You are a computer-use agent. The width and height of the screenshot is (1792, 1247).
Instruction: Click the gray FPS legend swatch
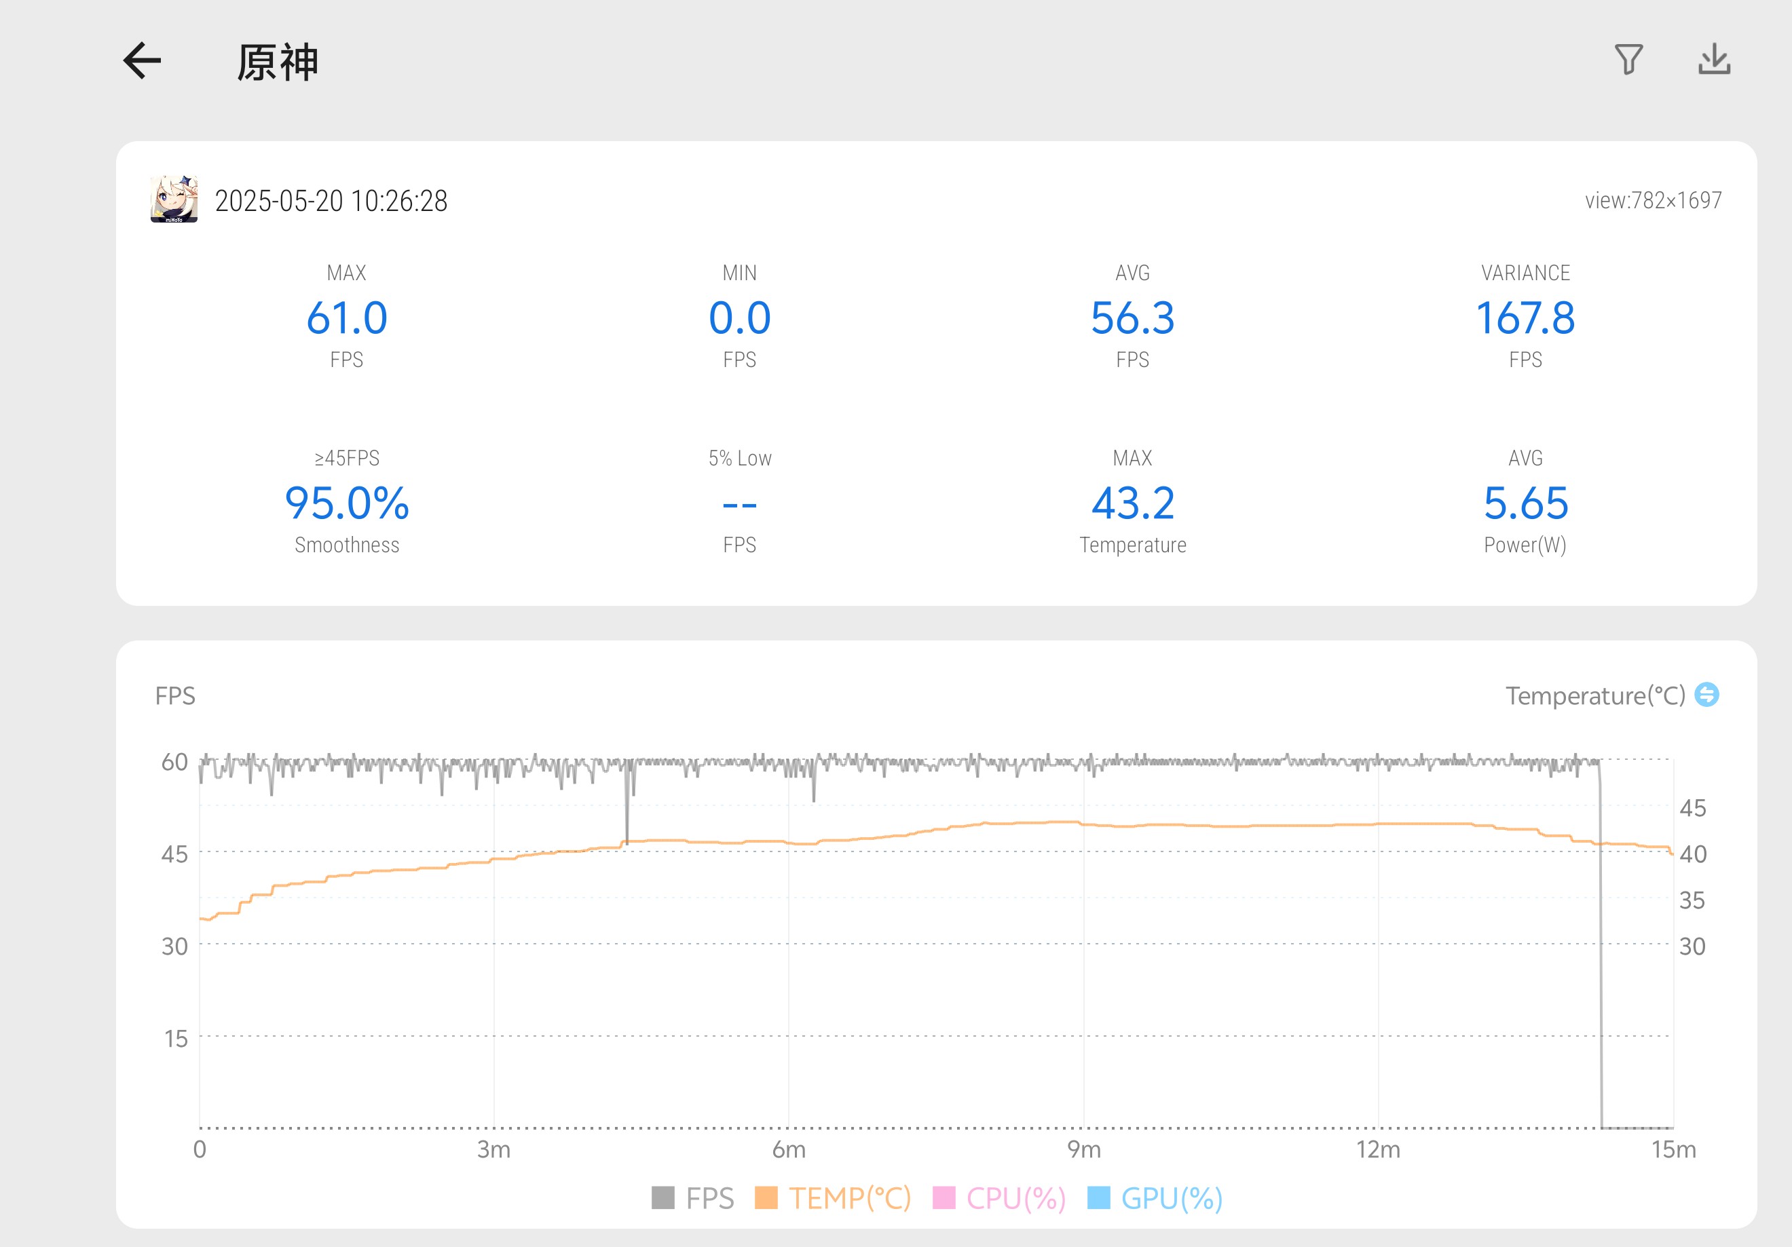click(x=662, y=1198)
